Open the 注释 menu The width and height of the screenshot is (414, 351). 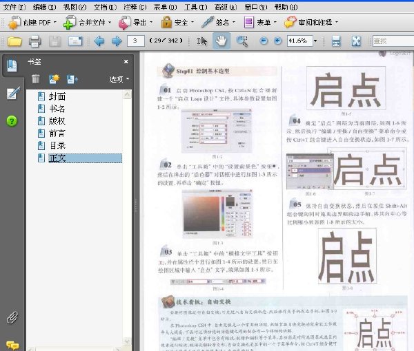point(135,7)
